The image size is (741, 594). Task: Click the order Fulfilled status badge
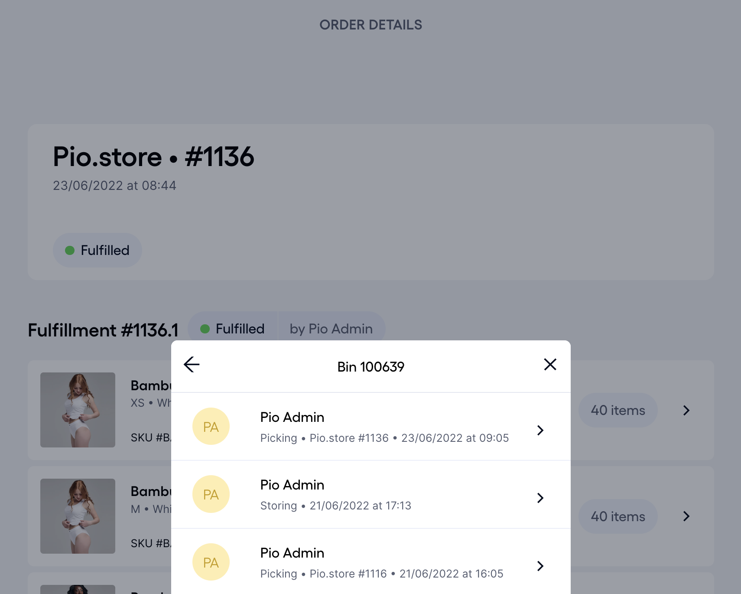point(97,250)
